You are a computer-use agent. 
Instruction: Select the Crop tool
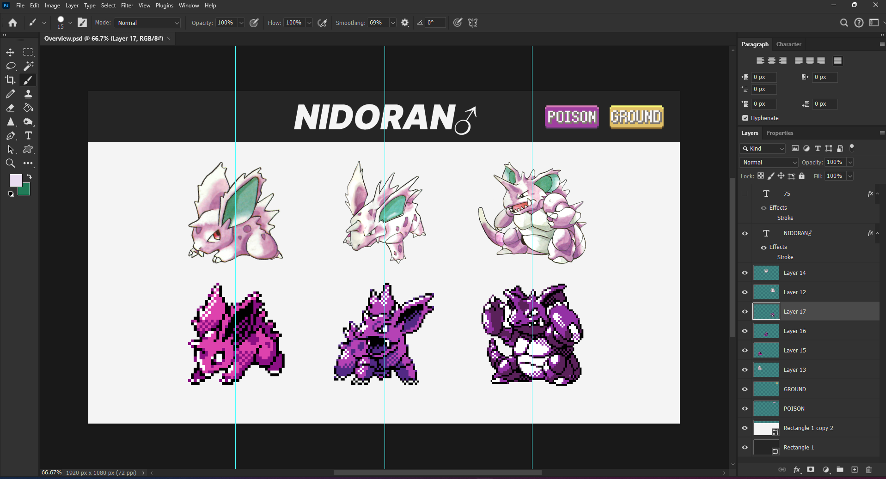tap(10, 80)
